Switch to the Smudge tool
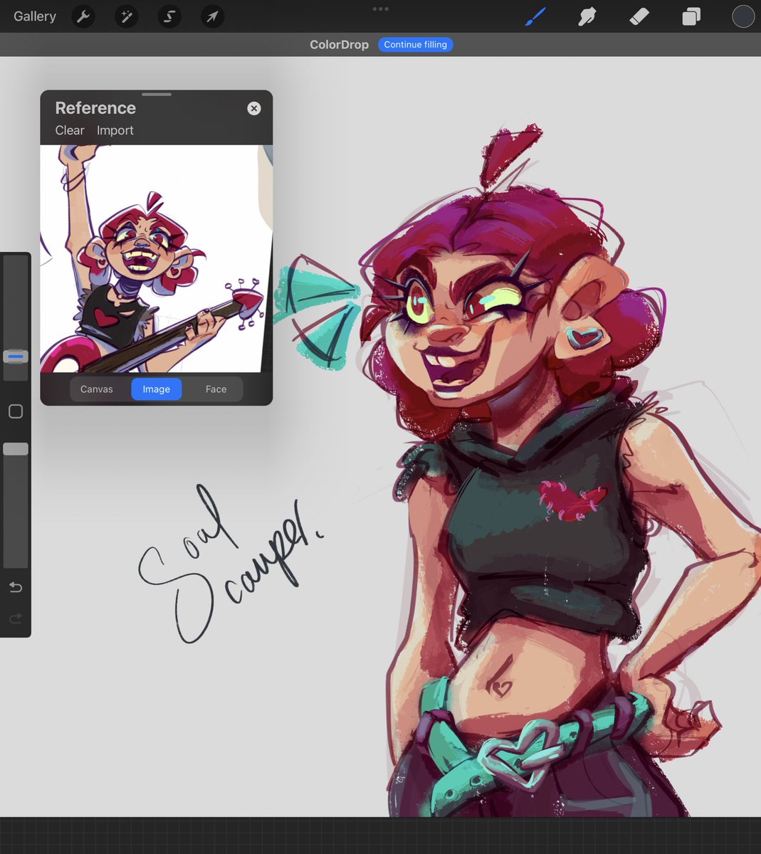The width and height of the screenshot is (761, 854). click(x=587, y=16)
